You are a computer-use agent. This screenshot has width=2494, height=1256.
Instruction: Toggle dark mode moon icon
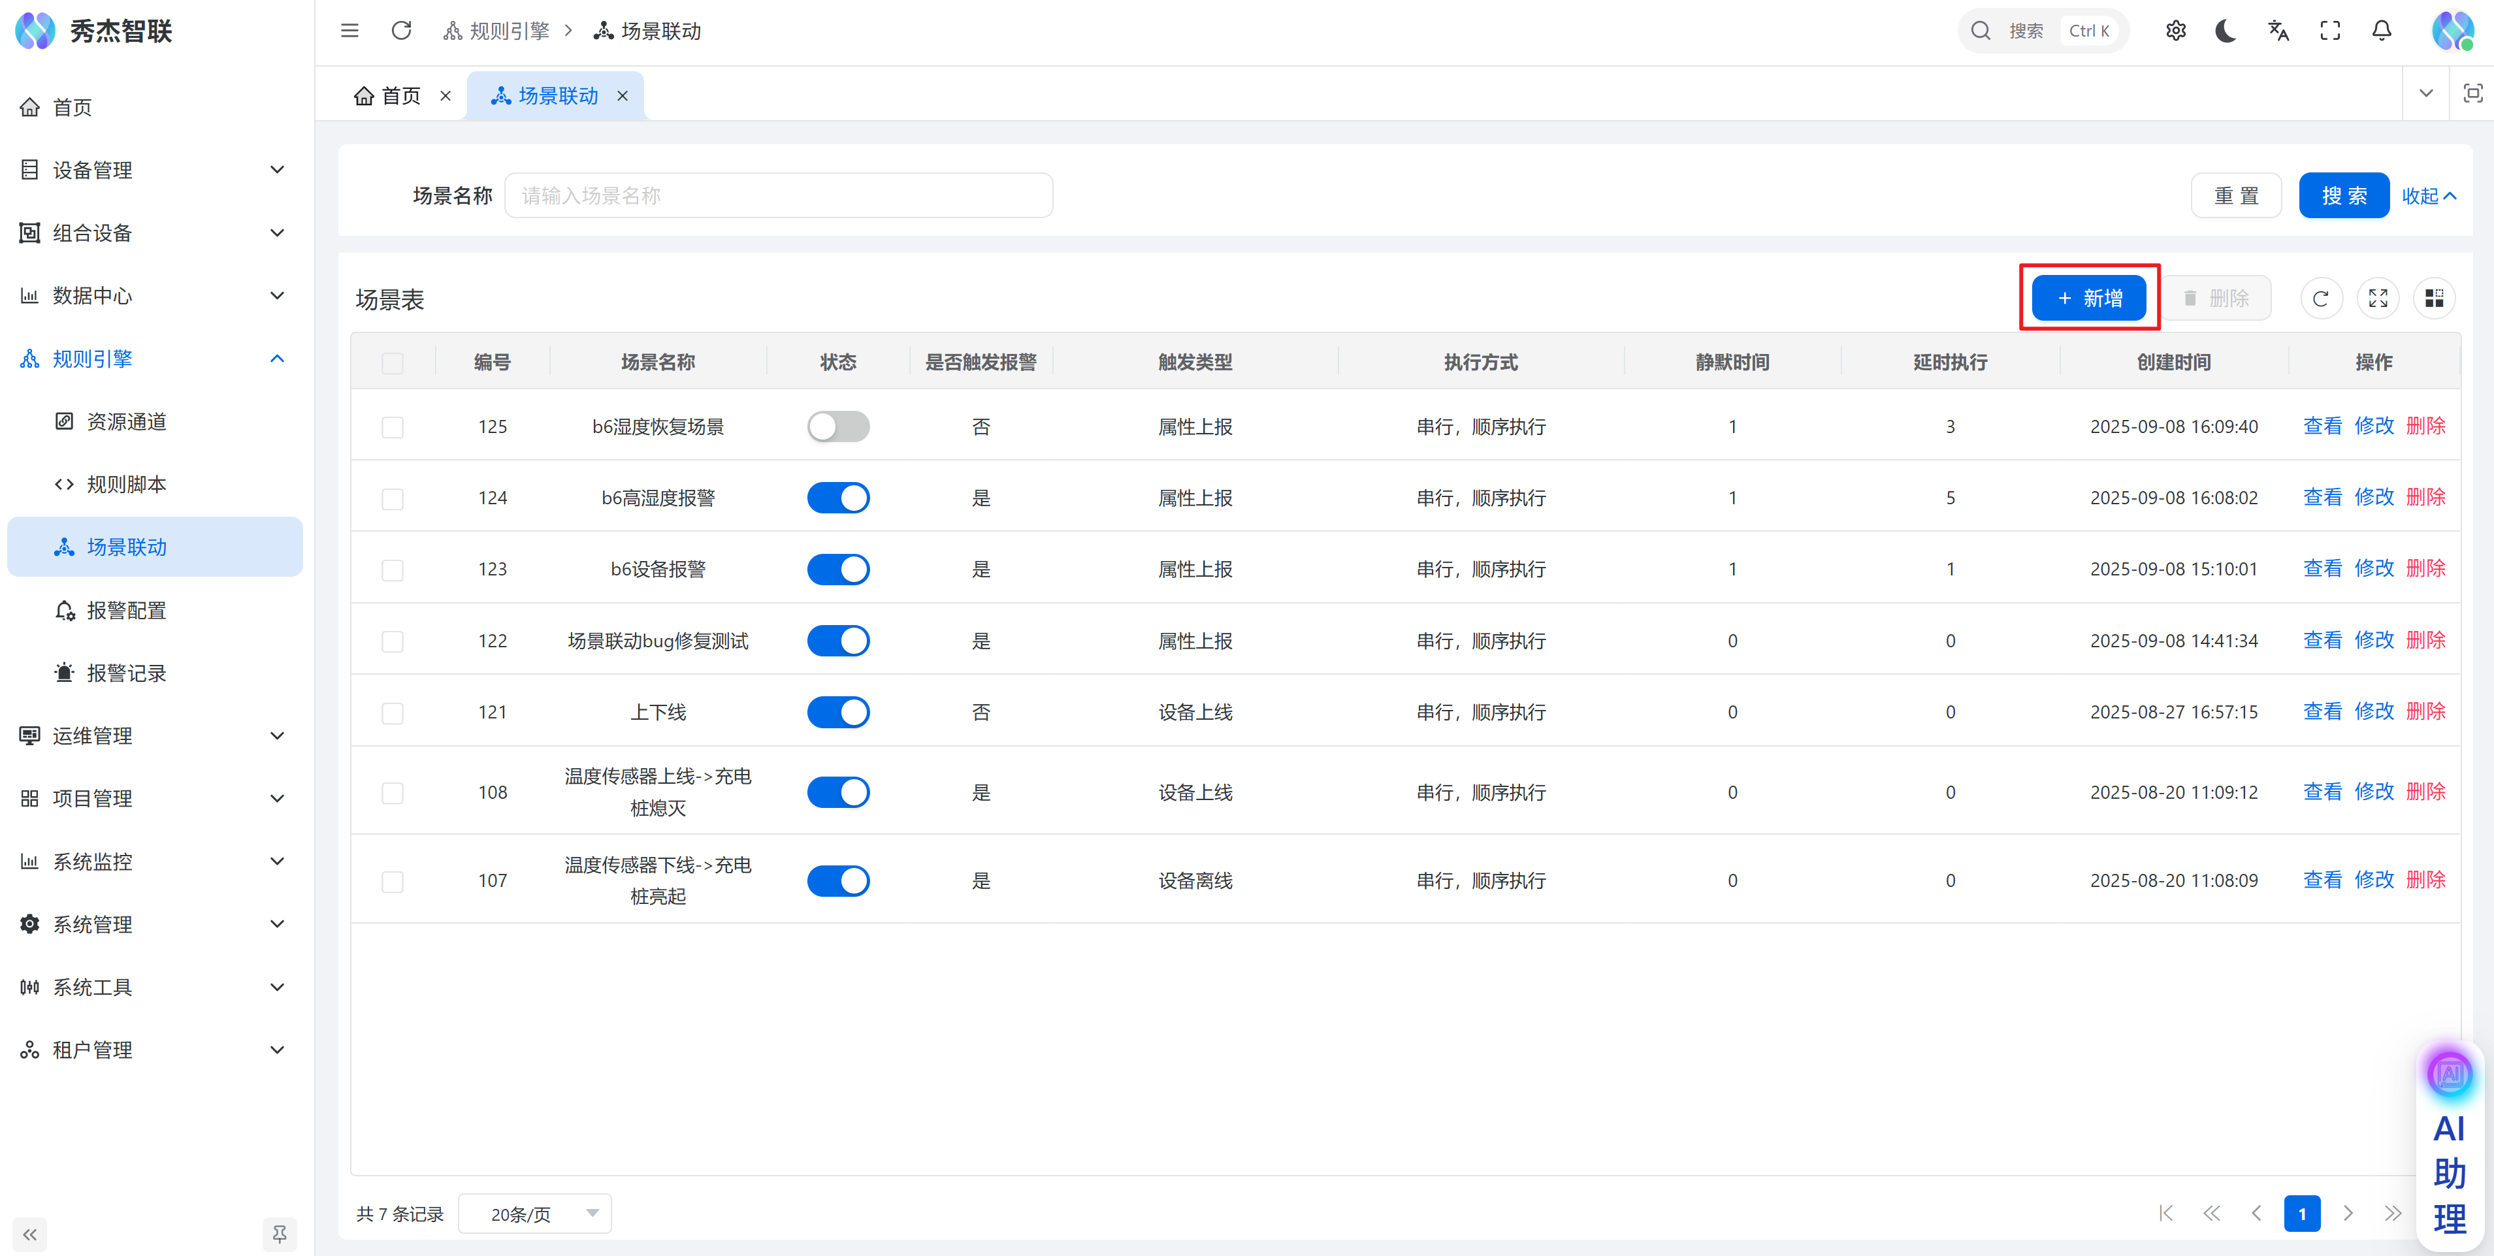[2225, 31]
